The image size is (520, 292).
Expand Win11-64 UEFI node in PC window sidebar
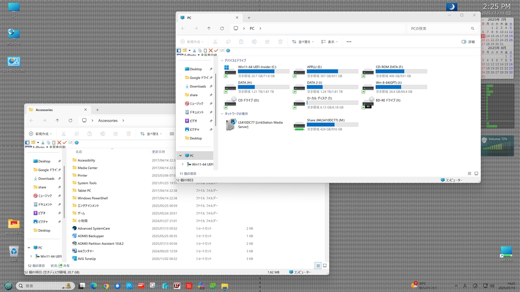[182, 164]
